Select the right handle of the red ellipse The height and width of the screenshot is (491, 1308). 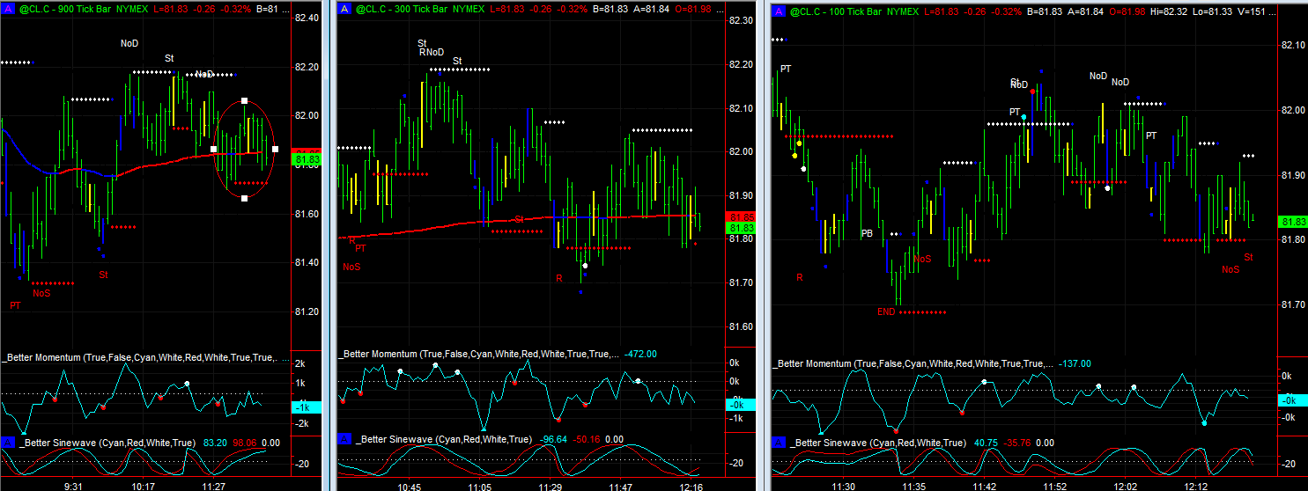click(x=276, y=150)
